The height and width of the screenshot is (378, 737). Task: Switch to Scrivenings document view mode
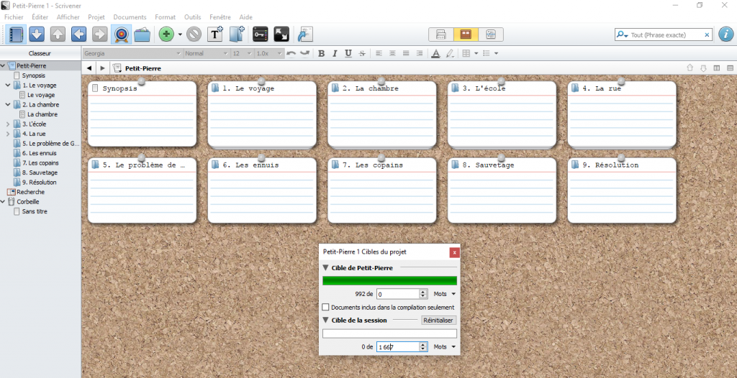(x=441, y=34)
